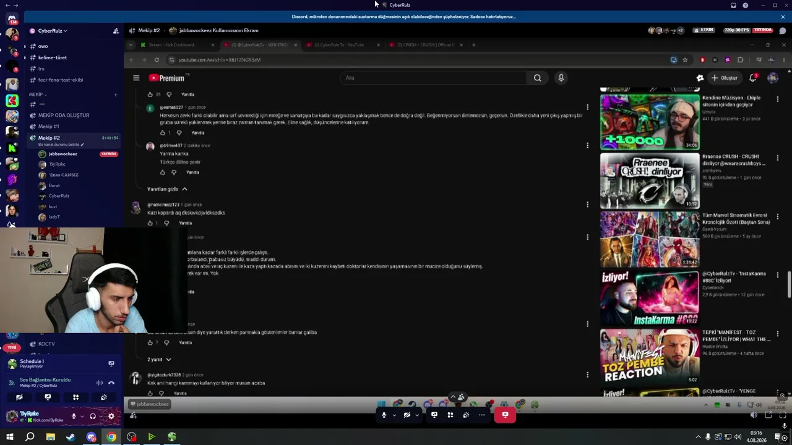The width and height of the screenshot is (792, 445).
Task: Expand the 2 yanıt replies
Action: [x=159, y=360]
